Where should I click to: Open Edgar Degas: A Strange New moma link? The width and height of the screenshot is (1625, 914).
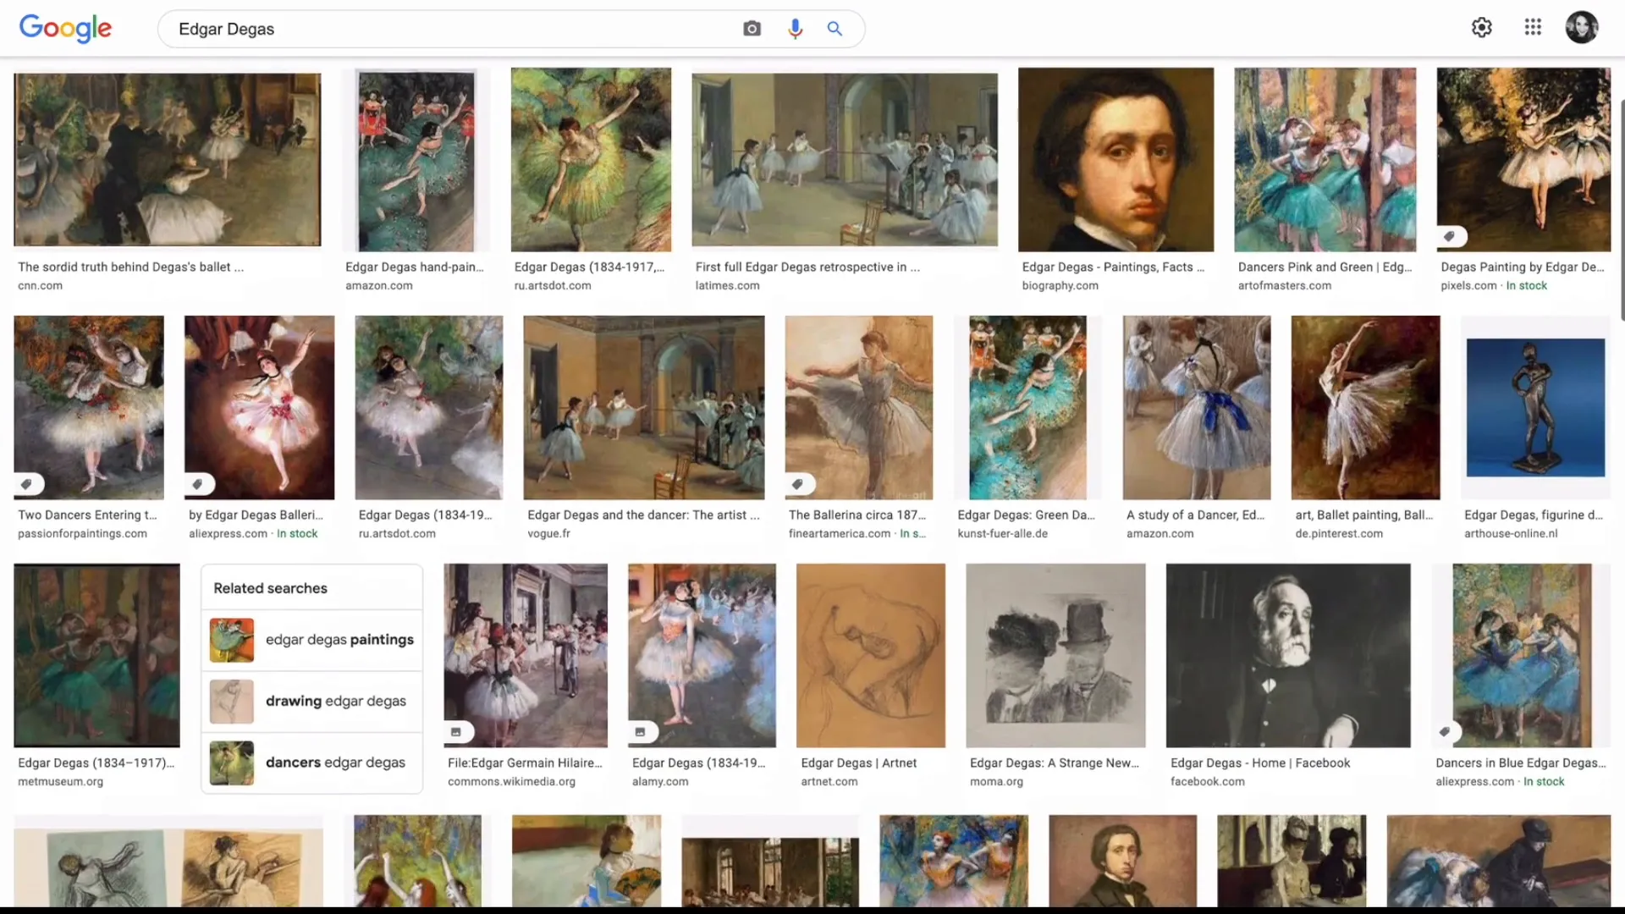tap(1055, 763)
